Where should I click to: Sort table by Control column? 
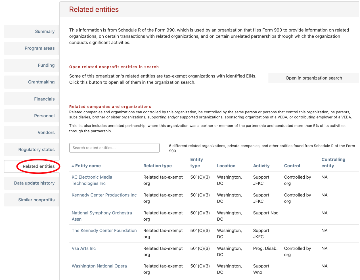[292, 166]
